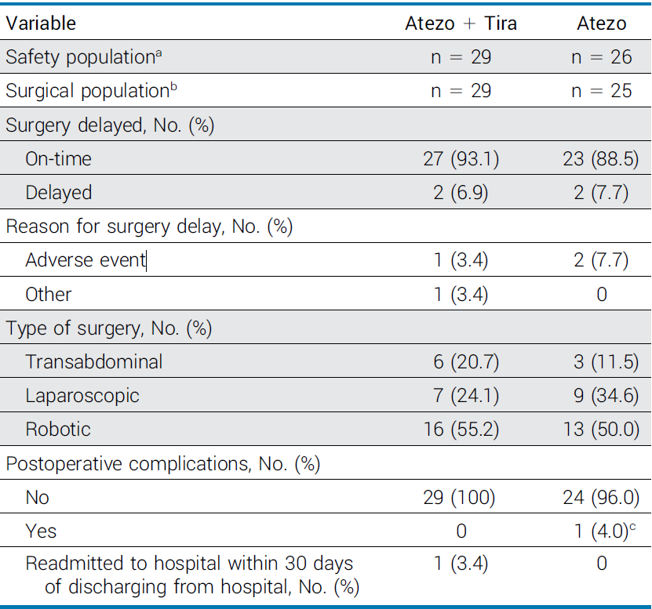Click the "Surgery delayed, No. (%)" section heading
The height and width of the screenshot is (609, 652).
[110, 125]
